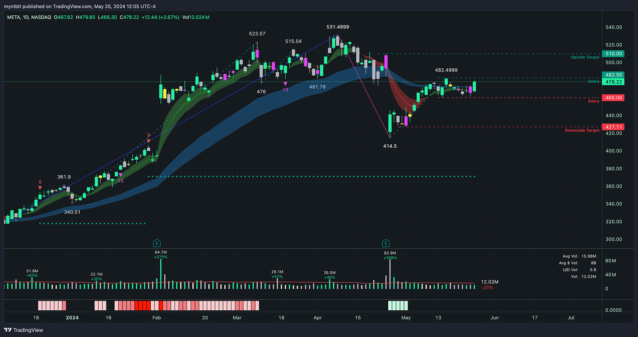Click the earnings E icon above the 82.9M volume bar
638x337 pixels.
386,243
